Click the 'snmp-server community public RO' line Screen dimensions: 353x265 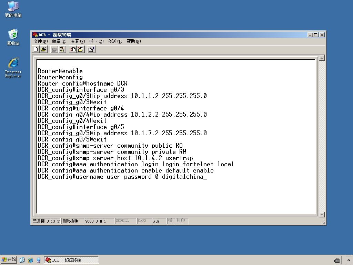click(x=110, y=146)
